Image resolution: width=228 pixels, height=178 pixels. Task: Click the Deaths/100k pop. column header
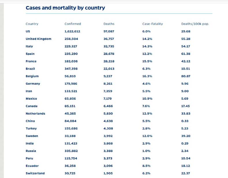pyautogui.click(x=195, y=24)
